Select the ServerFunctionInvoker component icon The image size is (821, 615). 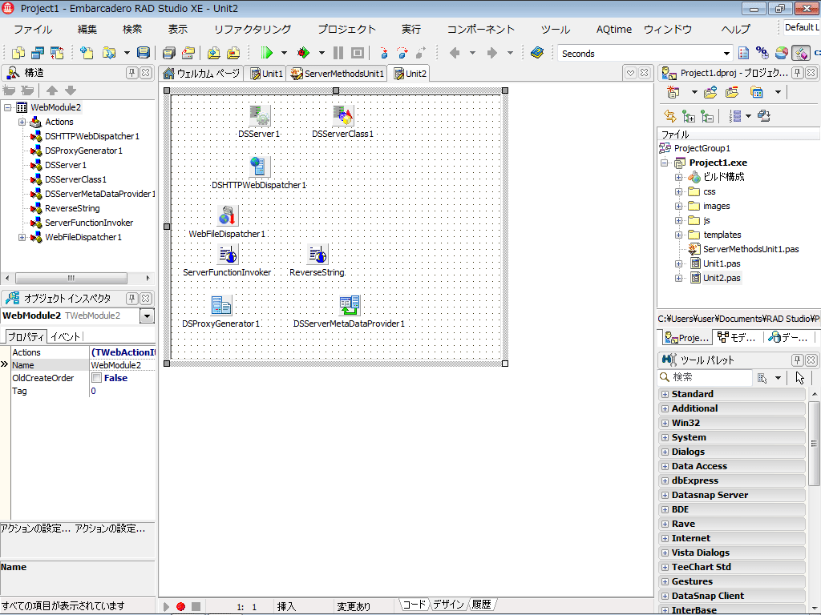coord(227,255)
